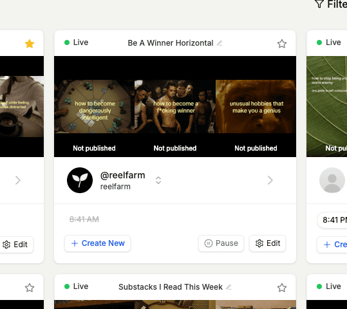
Task: Expand the left card's right chevron
Action: pyautogui.click(x=18, y=180)
